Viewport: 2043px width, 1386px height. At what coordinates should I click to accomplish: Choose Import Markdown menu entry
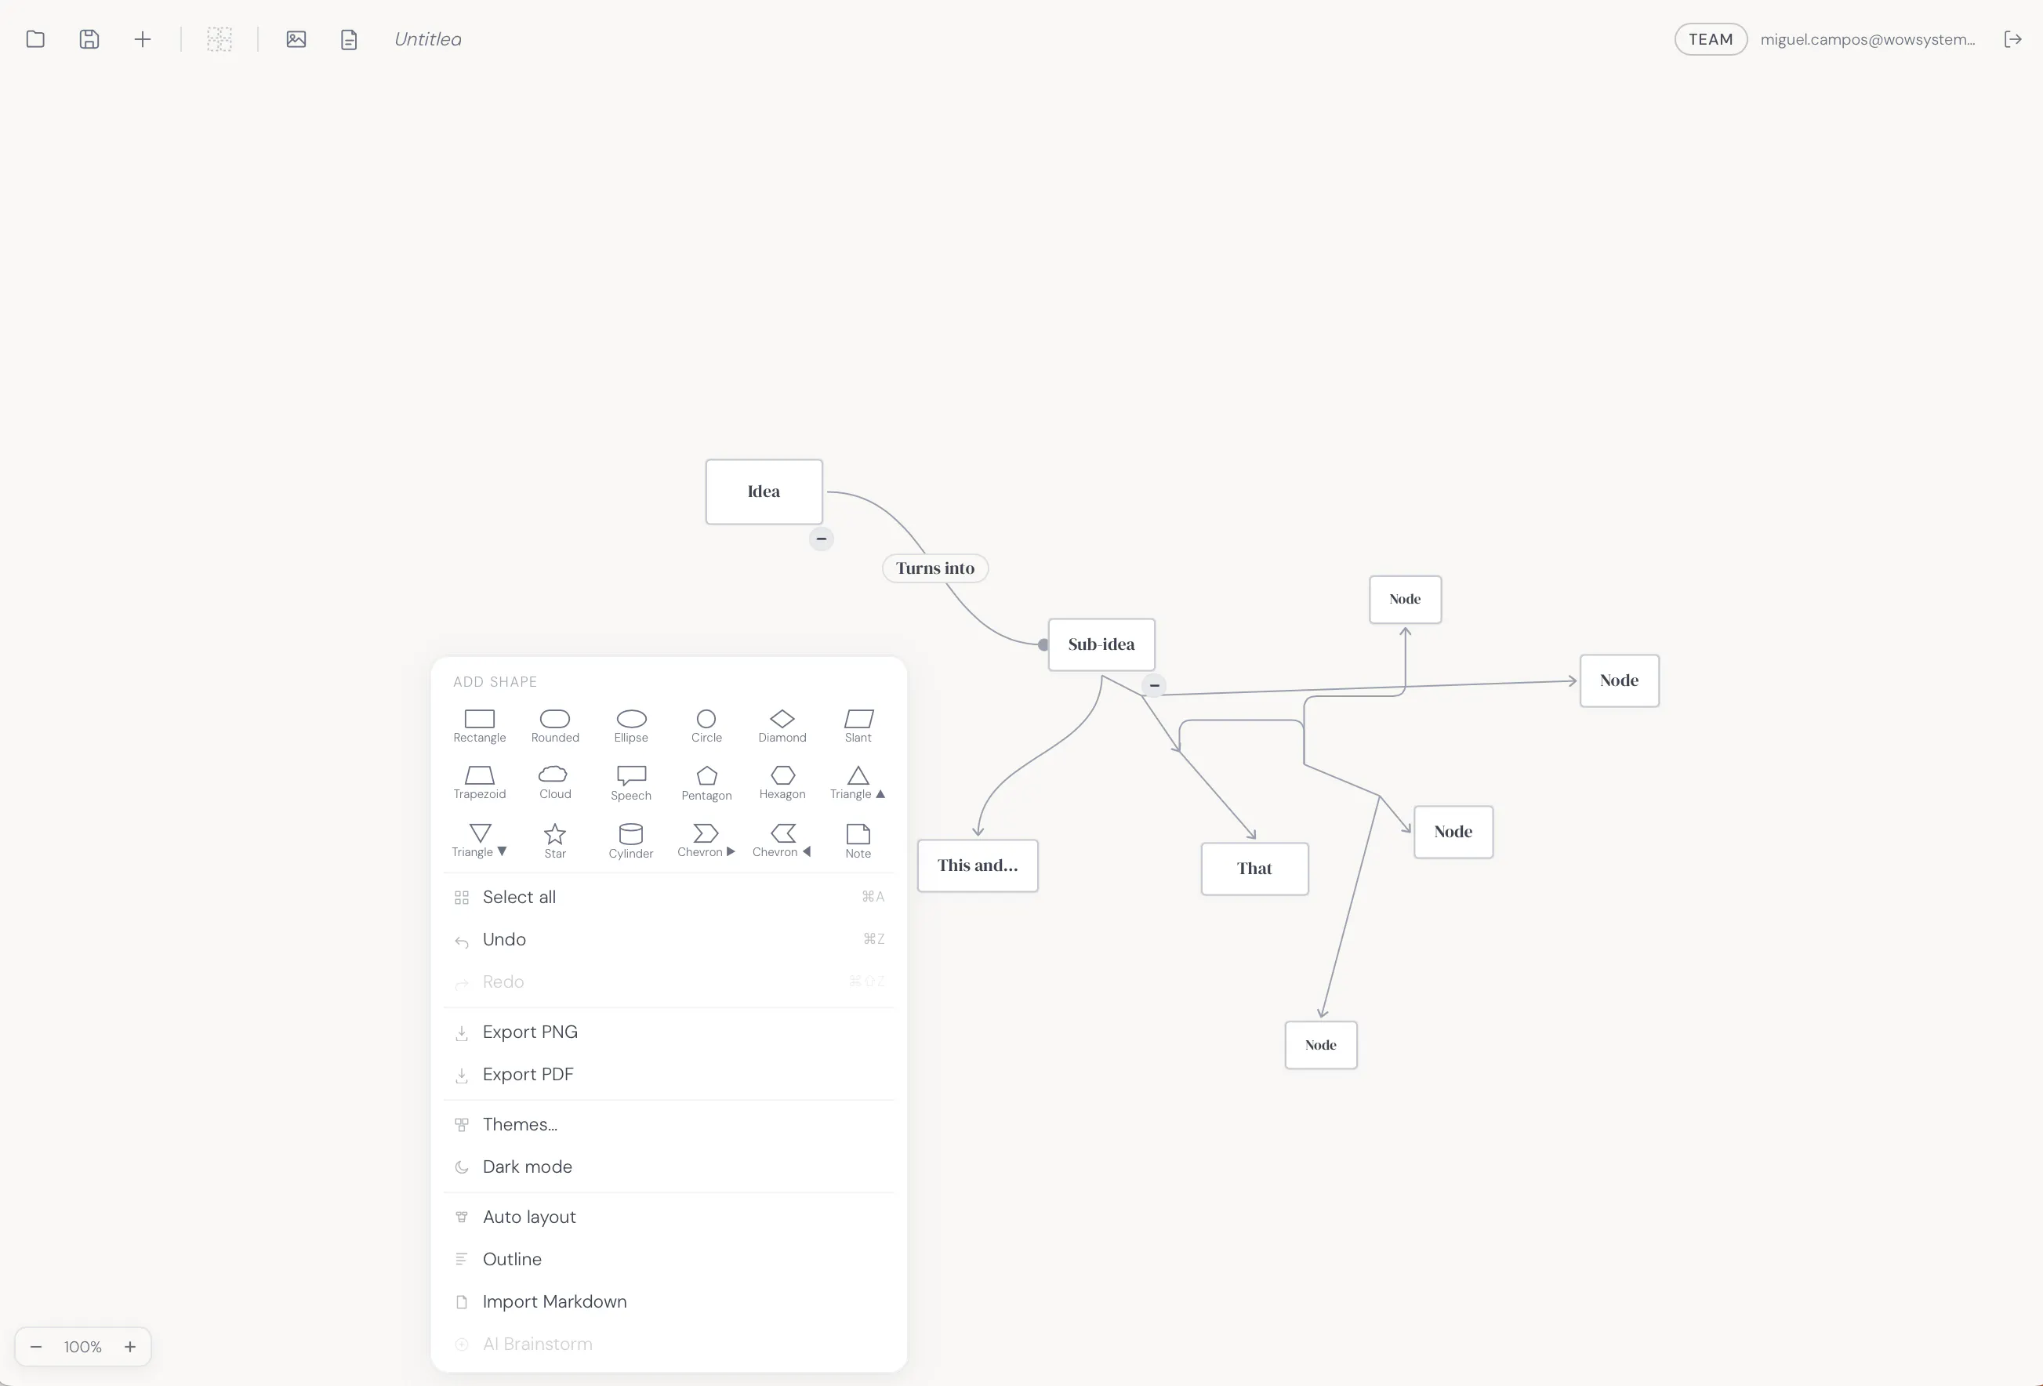pyautogui.click(x=669, y=1301)
